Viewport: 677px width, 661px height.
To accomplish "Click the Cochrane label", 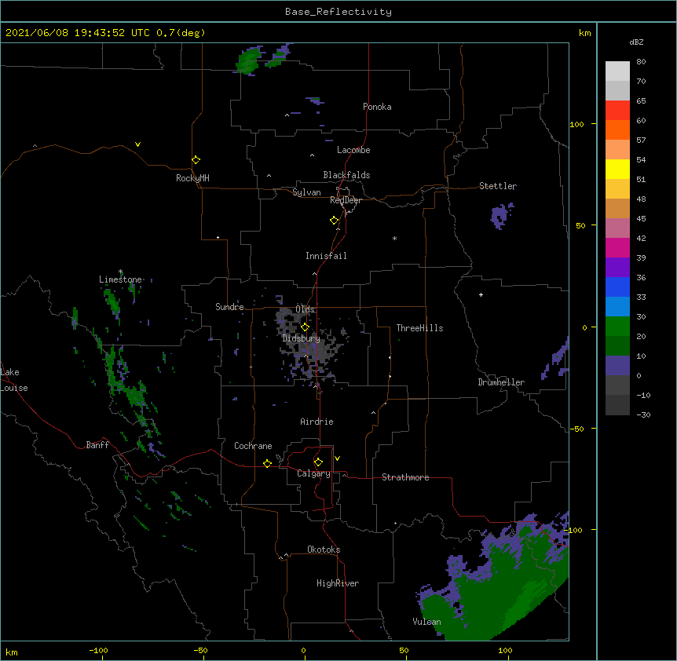I will [x=253, y=446].
